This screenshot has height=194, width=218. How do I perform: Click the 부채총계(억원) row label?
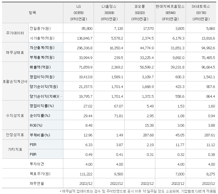42,57
